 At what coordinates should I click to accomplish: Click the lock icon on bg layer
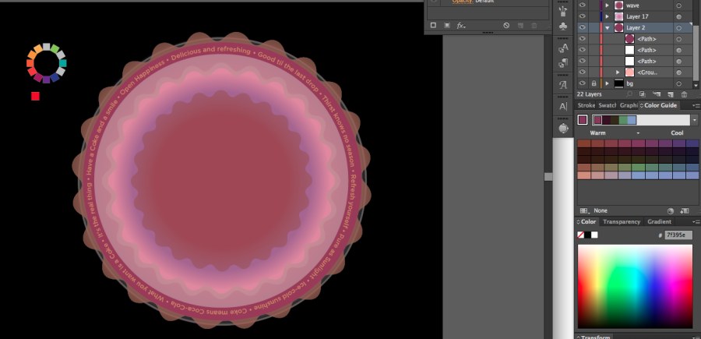(594, 83)
